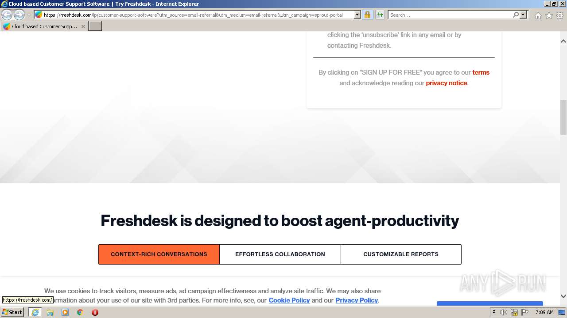Image resolution: width=567 pixels, height=318 pixels.
Task: Click the heading 'Freshdesk is designed to boost agent-productivity'
Action: (x=280, y=220)
